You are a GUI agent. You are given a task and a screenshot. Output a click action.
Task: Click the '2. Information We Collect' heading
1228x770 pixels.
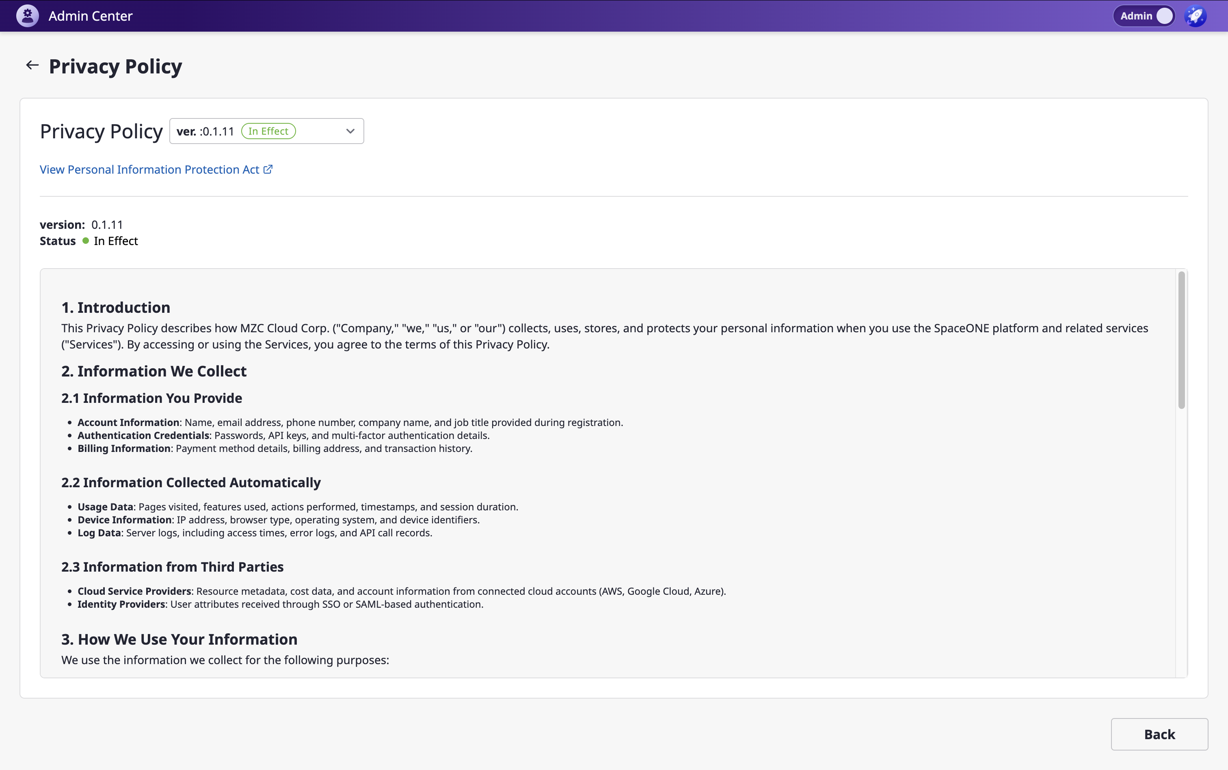(154, 371)
